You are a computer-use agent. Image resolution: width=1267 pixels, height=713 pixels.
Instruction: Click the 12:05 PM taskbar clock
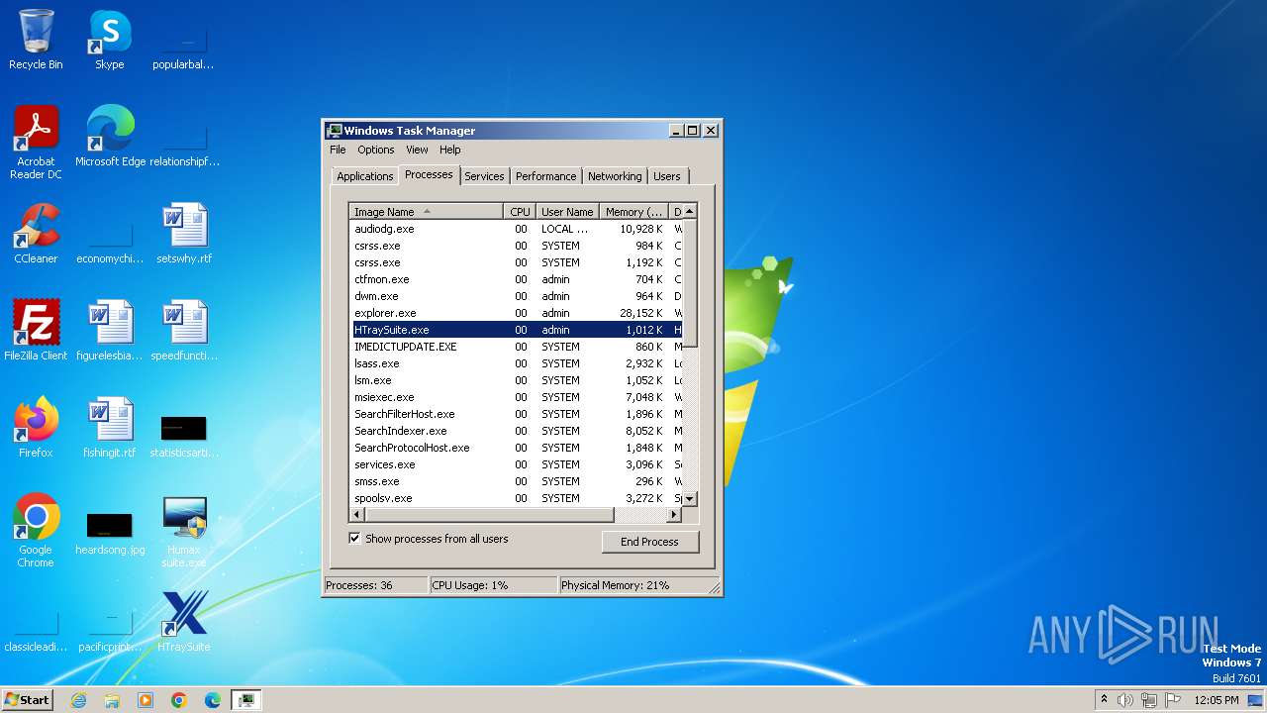click(1217, 700)
